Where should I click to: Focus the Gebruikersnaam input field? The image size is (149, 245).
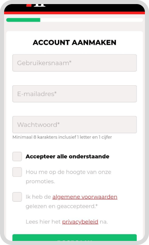pyautogui.click(x=74, y=63)
